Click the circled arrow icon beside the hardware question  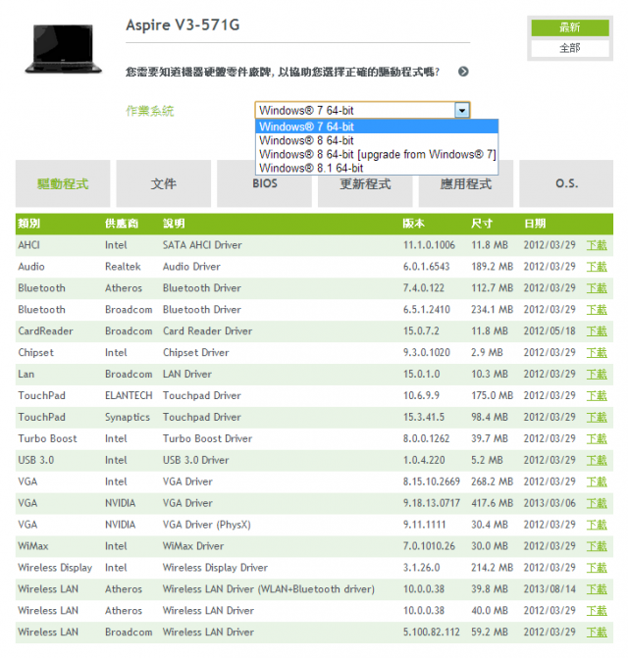463,72
